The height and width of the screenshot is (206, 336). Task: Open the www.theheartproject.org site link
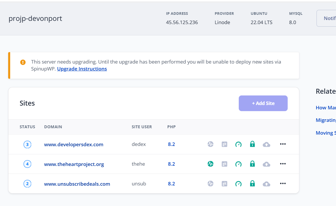[74, 164]
